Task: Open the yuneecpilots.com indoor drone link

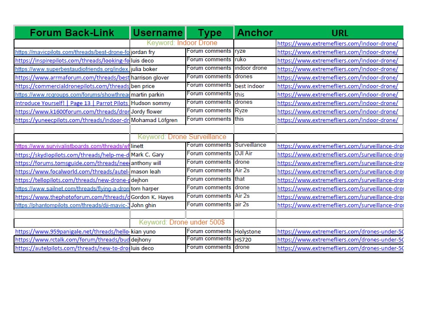Action: (72, 120)
